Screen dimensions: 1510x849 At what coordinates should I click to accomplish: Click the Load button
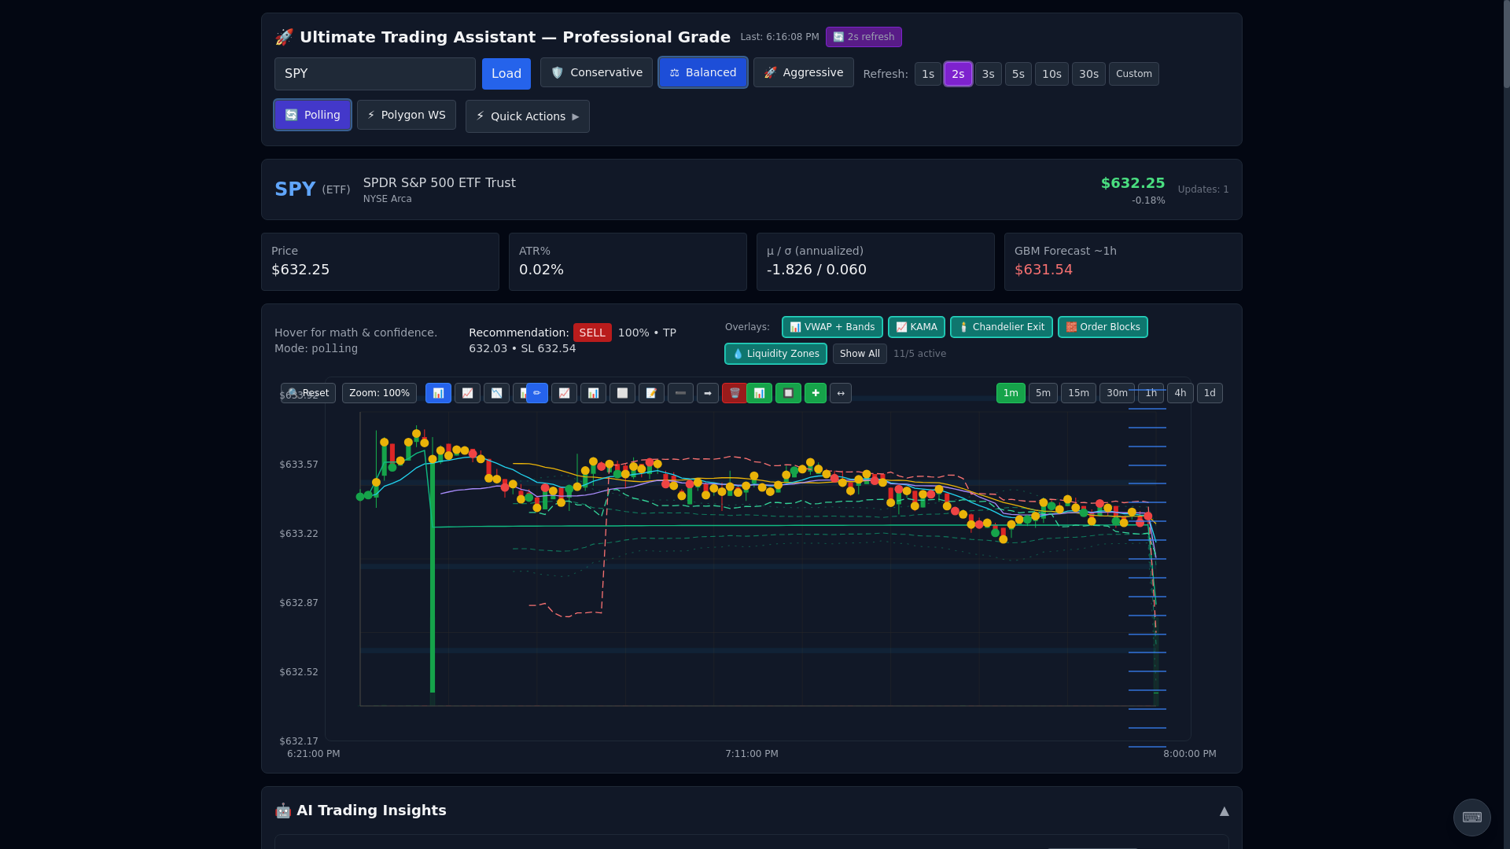coord(506,73)
